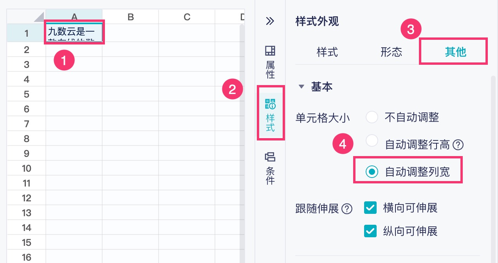Viewport: 498px width, 263px height.
Task: Select the 自动调整列宽 radio option
Action: (x=372, y=172)
